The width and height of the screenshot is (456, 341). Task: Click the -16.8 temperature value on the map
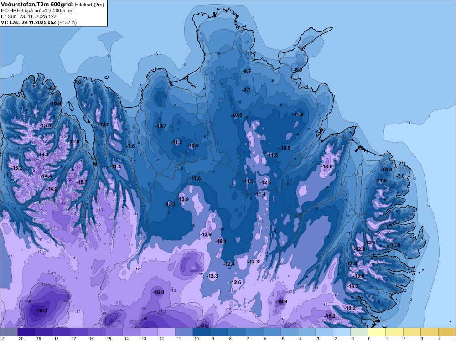click(159, 292)
